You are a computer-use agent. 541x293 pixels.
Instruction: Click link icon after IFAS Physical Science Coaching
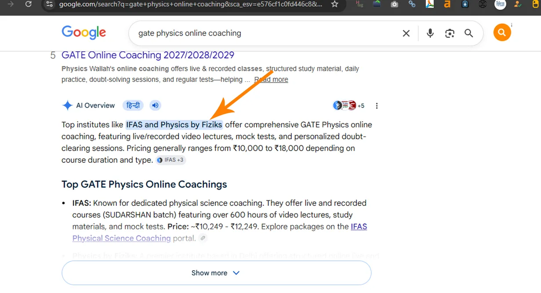click(203, 239)
